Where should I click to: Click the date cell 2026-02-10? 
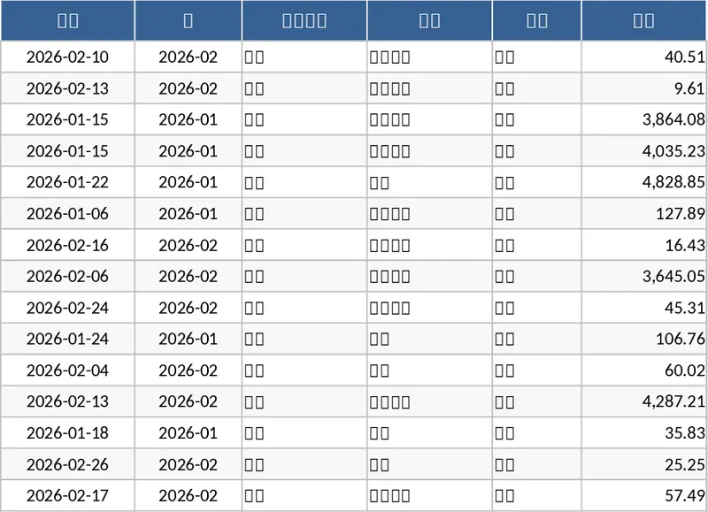(67, 57)
